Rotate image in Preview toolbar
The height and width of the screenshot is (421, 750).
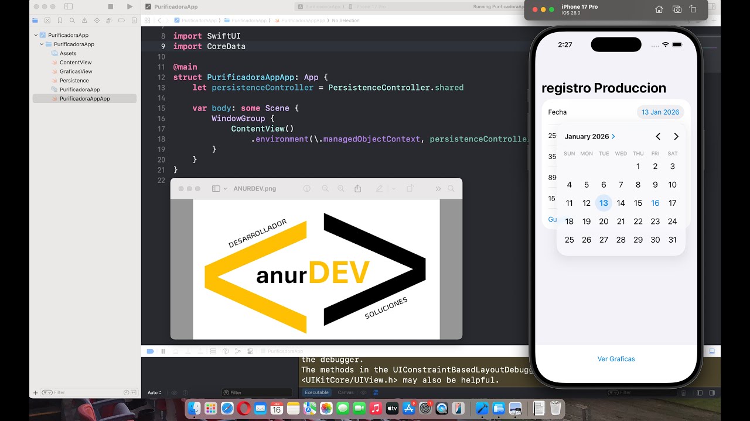(x=410, y=188)
